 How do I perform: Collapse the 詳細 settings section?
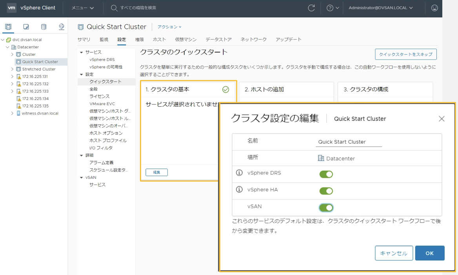pos(82,155)
